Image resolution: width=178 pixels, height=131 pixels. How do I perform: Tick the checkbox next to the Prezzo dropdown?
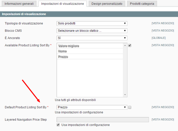[x=130, y=107]
